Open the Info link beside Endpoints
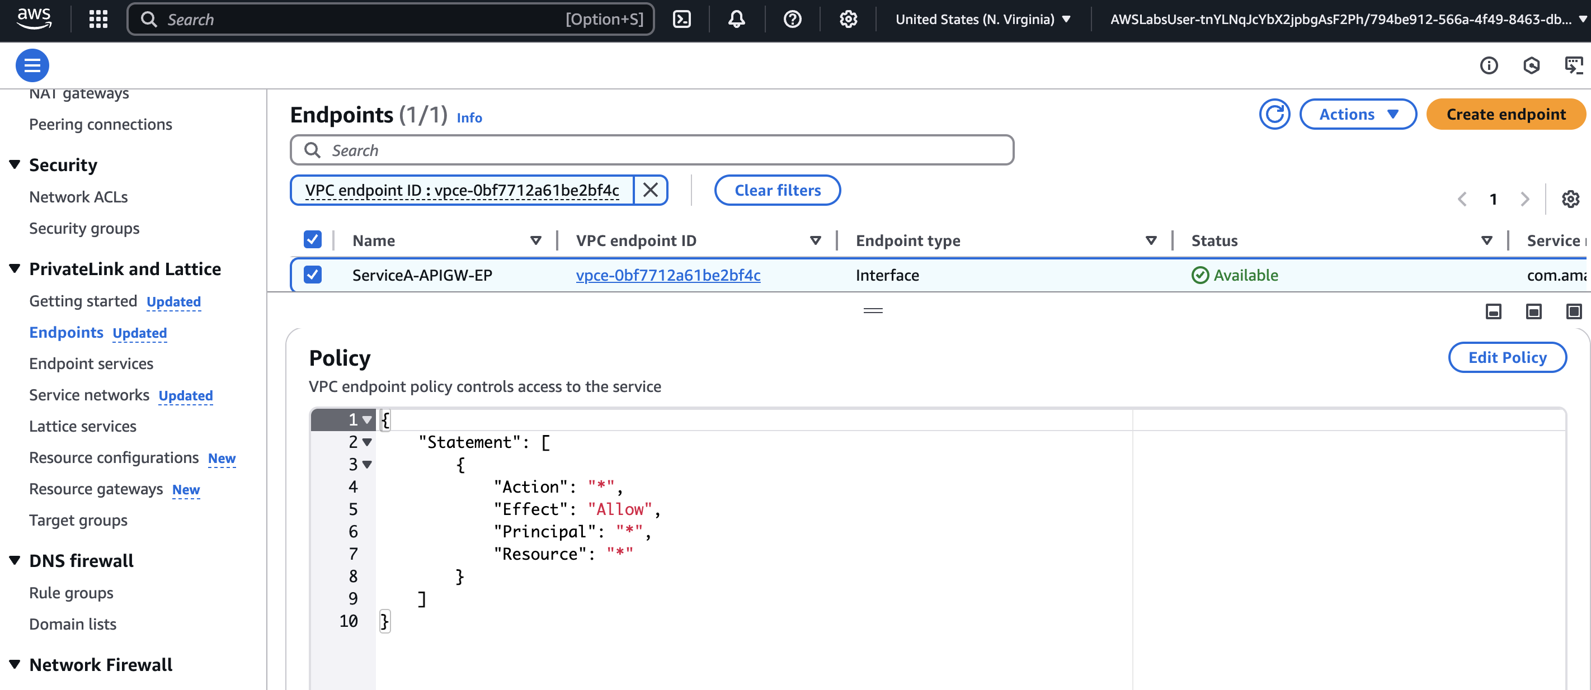The width and height of the screenshot is (1591, 690). tap(469, 117)
